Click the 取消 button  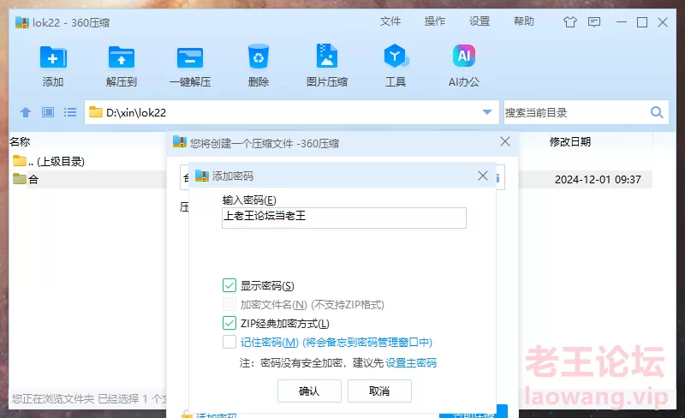379,391
